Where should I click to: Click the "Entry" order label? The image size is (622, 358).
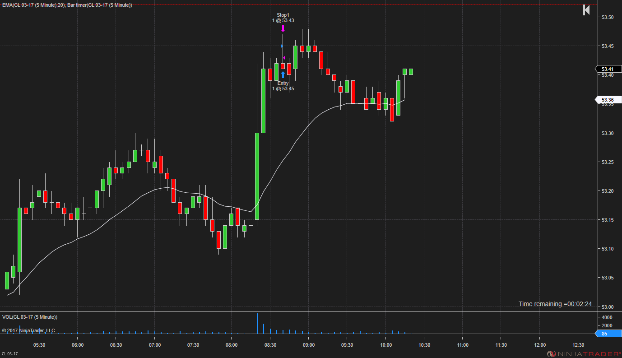click(283, 83)
